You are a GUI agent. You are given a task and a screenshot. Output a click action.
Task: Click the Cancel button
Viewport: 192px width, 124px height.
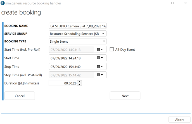20,96
